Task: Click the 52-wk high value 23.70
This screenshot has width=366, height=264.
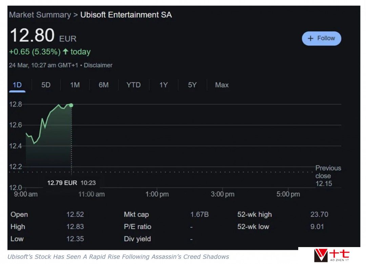Action: click(319, 215)
